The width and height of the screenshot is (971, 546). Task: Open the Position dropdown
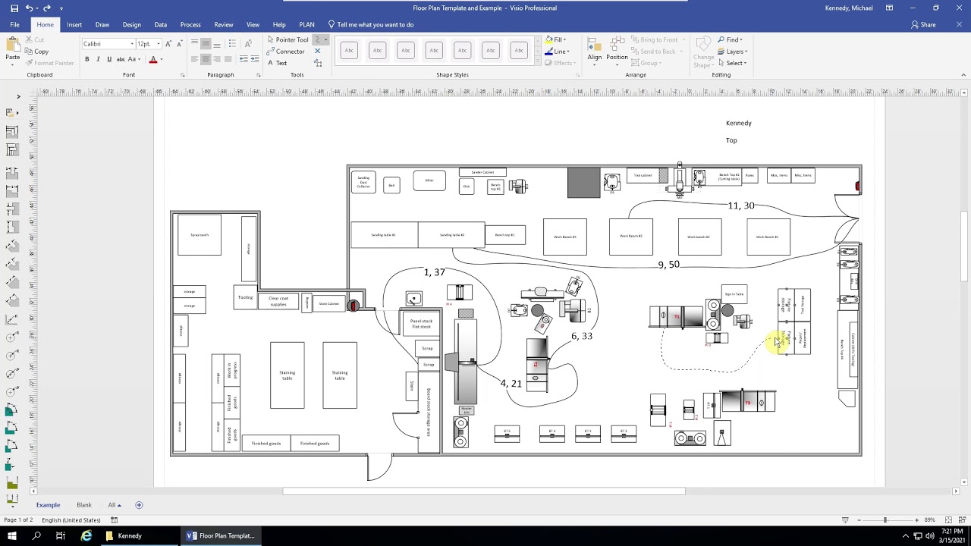(x=617, y=50)
